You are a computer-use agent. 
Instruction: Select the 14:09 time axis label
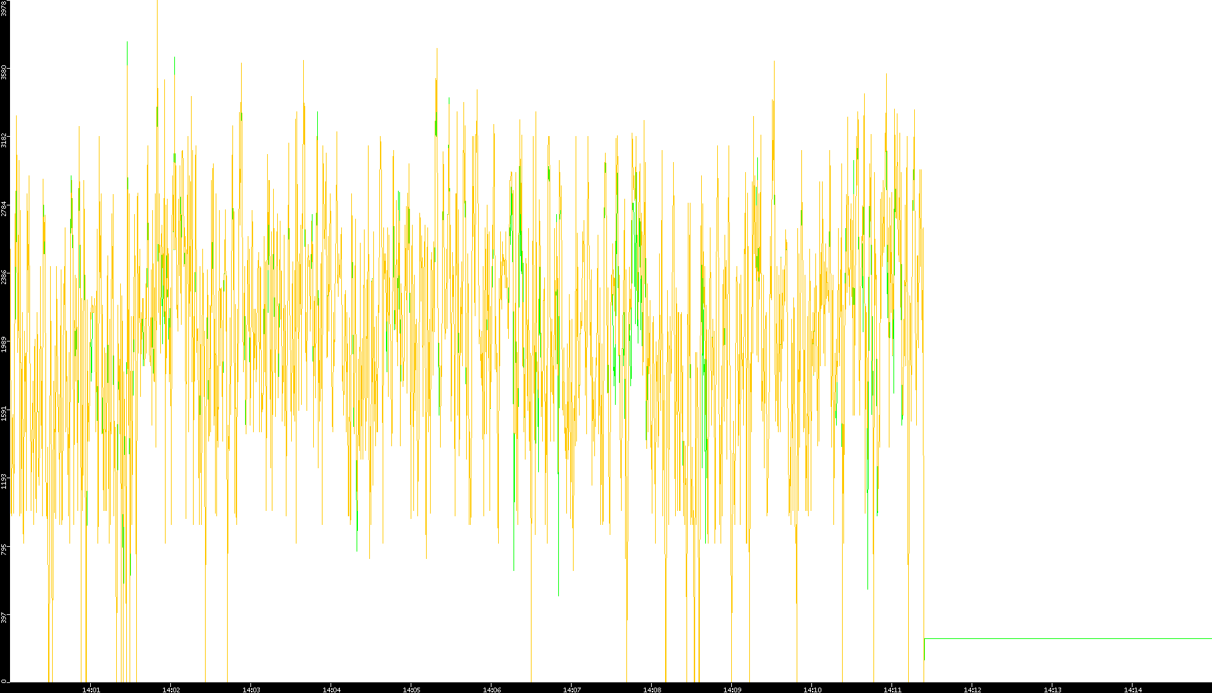[x=732, y=690]
